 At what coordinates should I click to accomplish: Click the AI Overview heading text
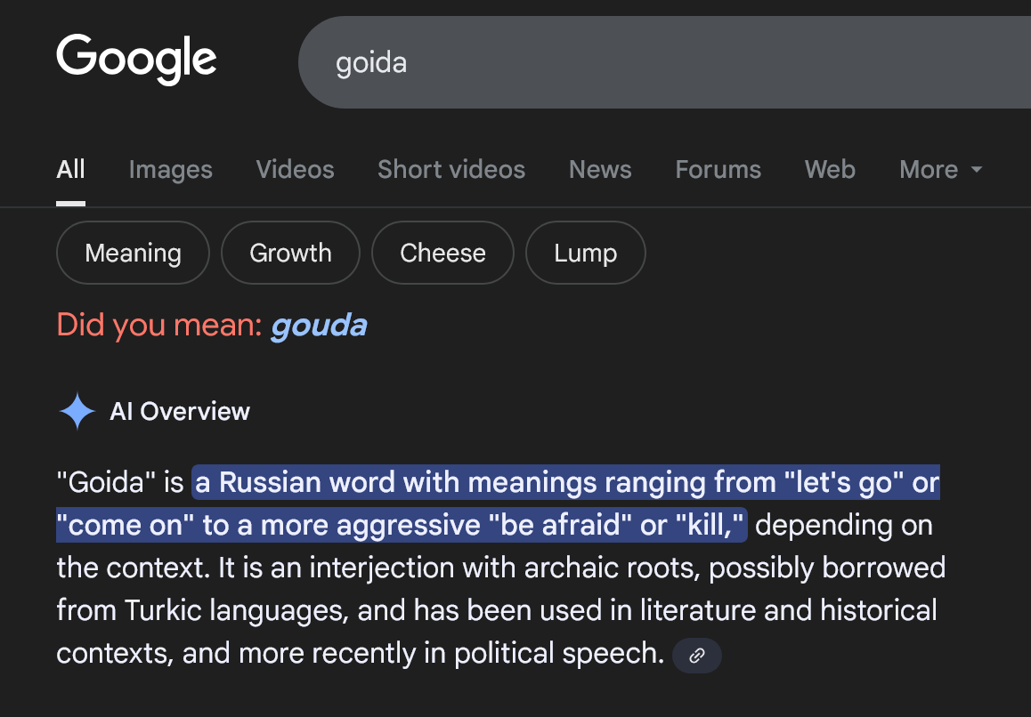coord(180,411)
